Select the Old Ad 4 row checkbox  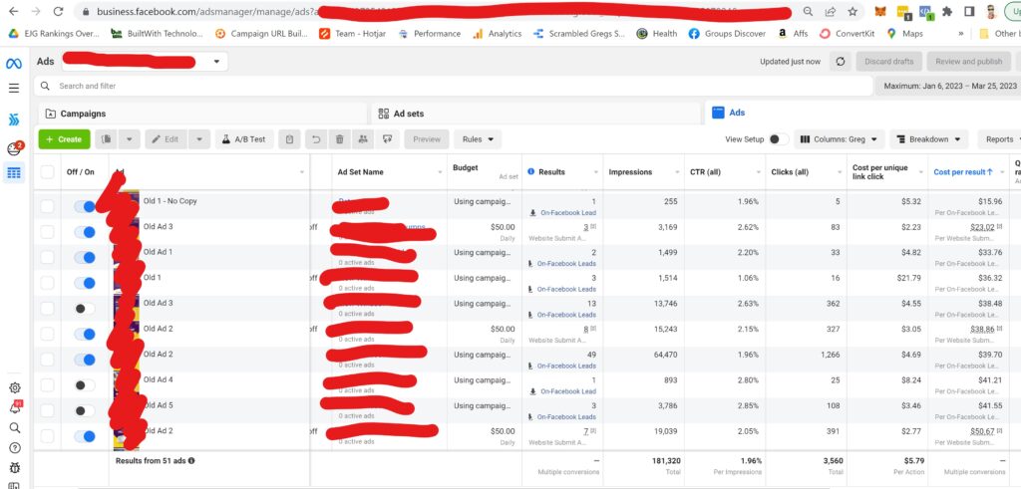click(x=47, y=385)
